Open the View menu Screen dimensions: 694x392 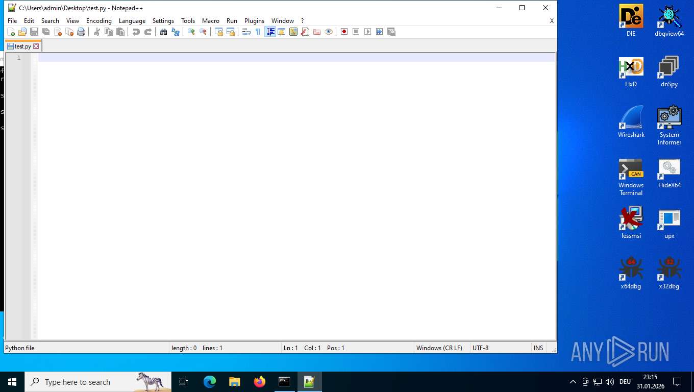[x=73, y=21]
